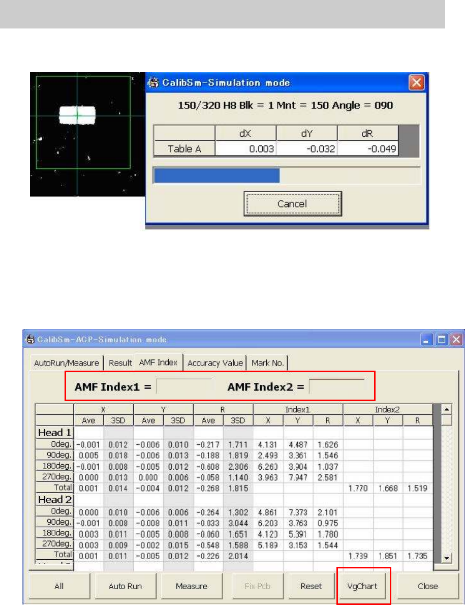Switch to the Result tab

(119, 363)
